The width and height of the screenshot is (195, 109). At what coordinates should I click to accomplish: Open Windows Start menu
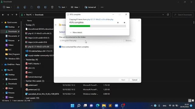[73, 106]
